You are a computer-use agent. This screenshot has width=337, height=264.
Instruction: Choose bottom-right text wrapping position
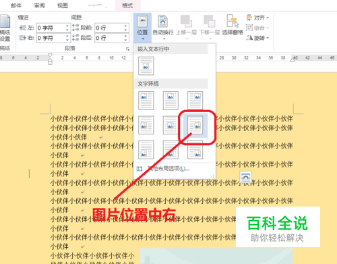coord(195,151)
